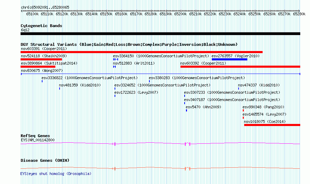Click the nsv481359 blue marker

coord(60,89)
